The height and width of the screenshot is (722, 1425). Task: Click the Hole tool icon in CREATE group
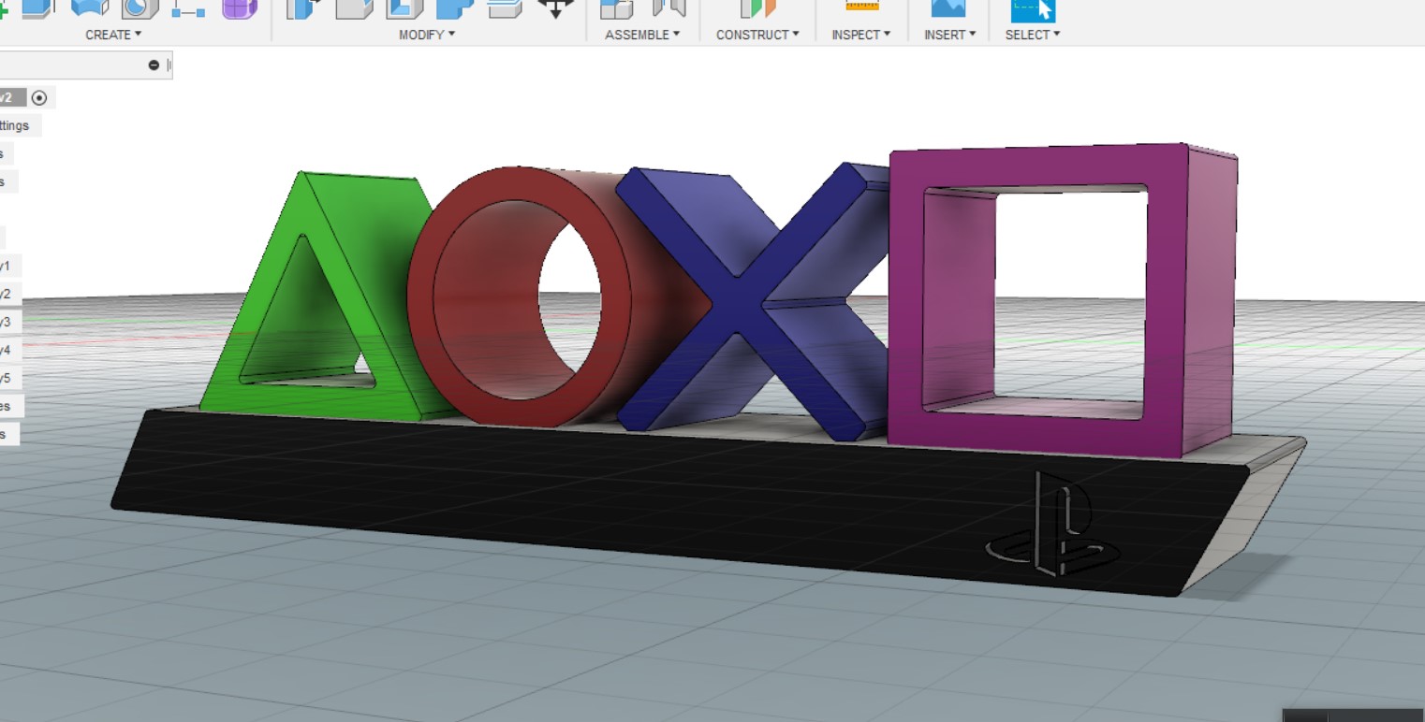[x=140, y=8]
